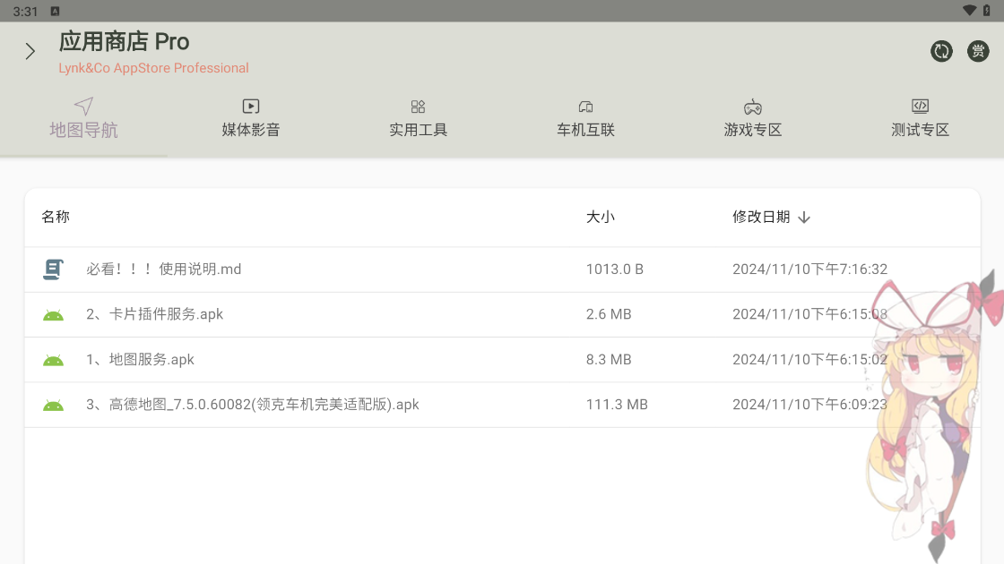The height and width of the screenshot is (564, 1004).
Task: Go to the 游戏专区 tab
Action: pos(753,119)
